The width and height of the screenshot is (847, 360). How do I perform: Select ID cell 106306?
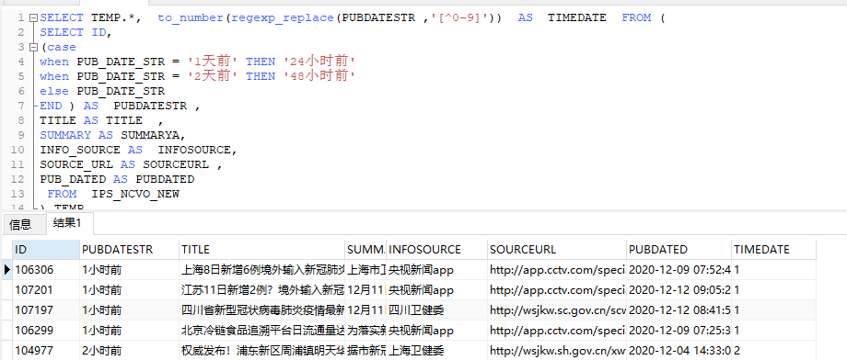[x=46, y=269]
